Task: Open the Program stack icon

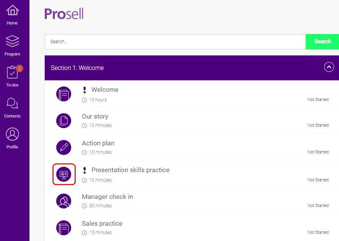Action: pos(12,41)
